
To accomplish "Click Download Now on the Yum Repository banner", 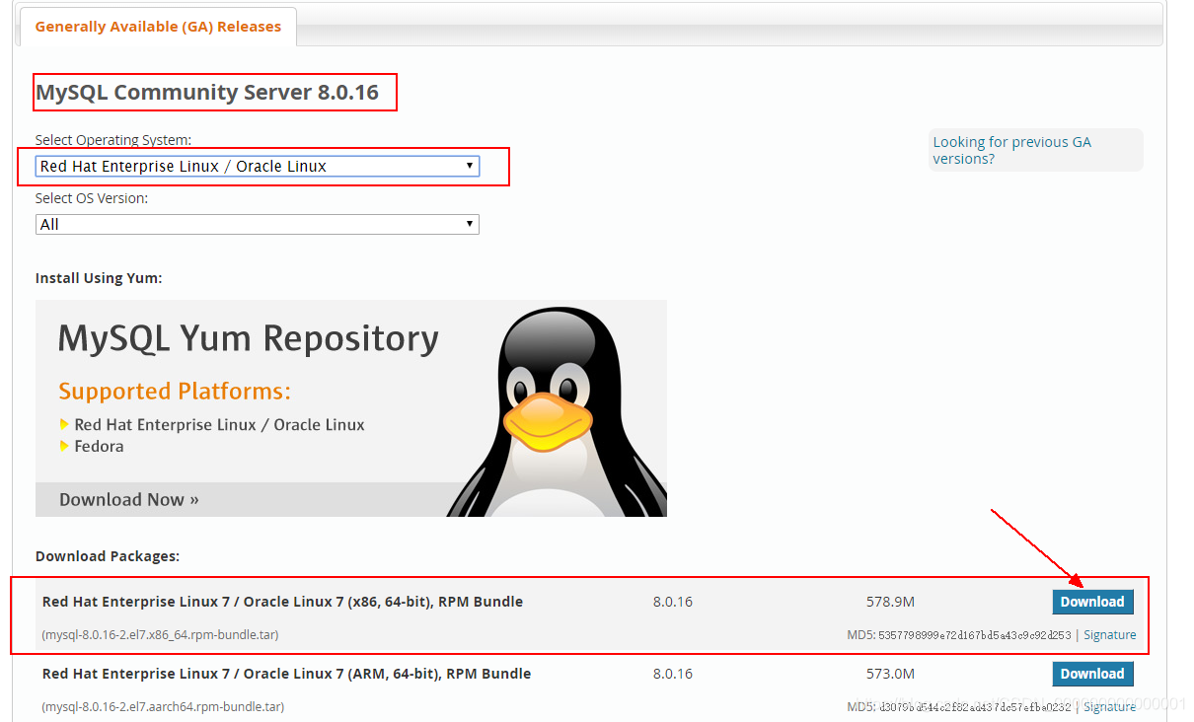I will point(126,499).
